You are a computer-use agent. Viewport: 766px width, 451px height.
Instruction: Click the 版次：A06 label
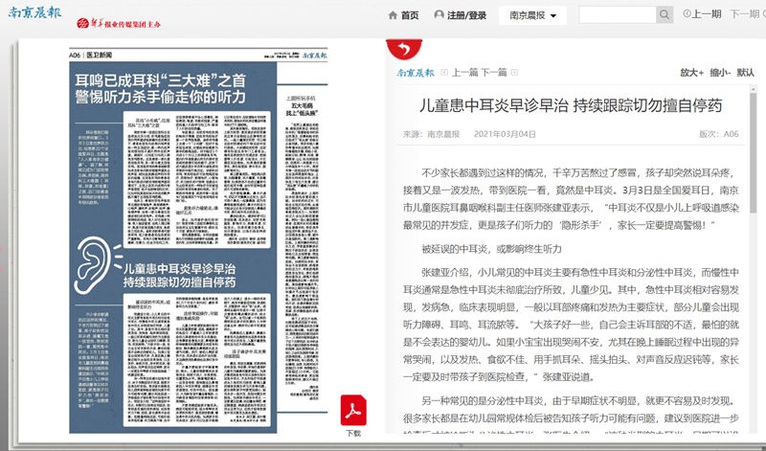719,134
